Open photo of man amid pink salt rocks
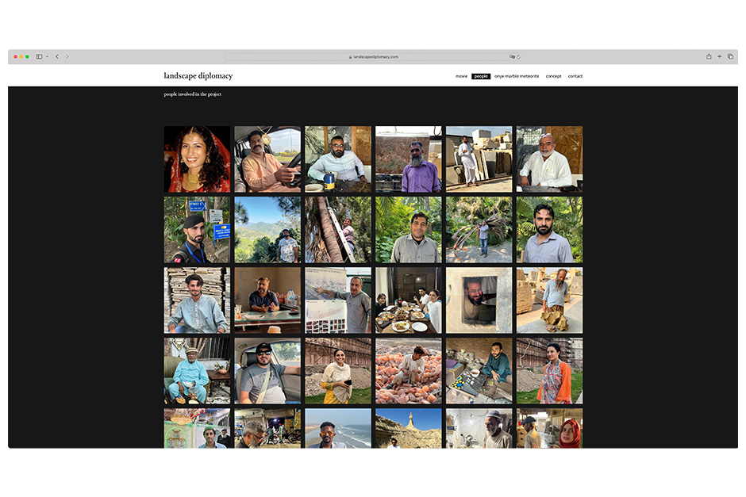 coord(408,371)
